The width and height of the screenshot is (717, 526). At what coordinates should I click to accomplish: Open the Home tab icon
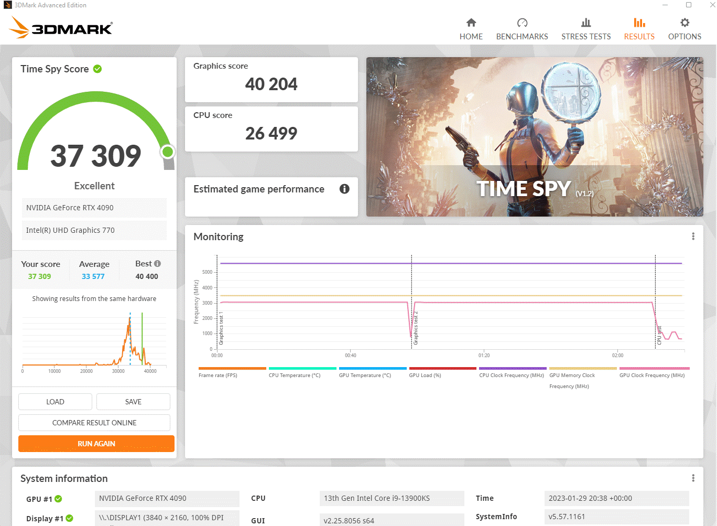471,23
